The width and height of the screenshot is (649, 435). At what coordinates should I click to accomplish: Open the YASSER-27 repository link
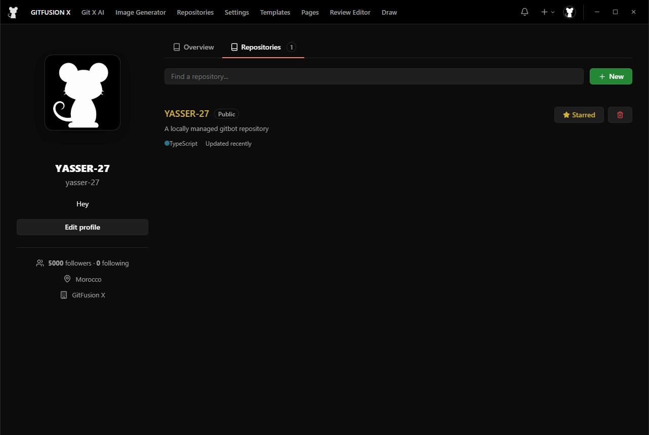[x=187, y=114]
